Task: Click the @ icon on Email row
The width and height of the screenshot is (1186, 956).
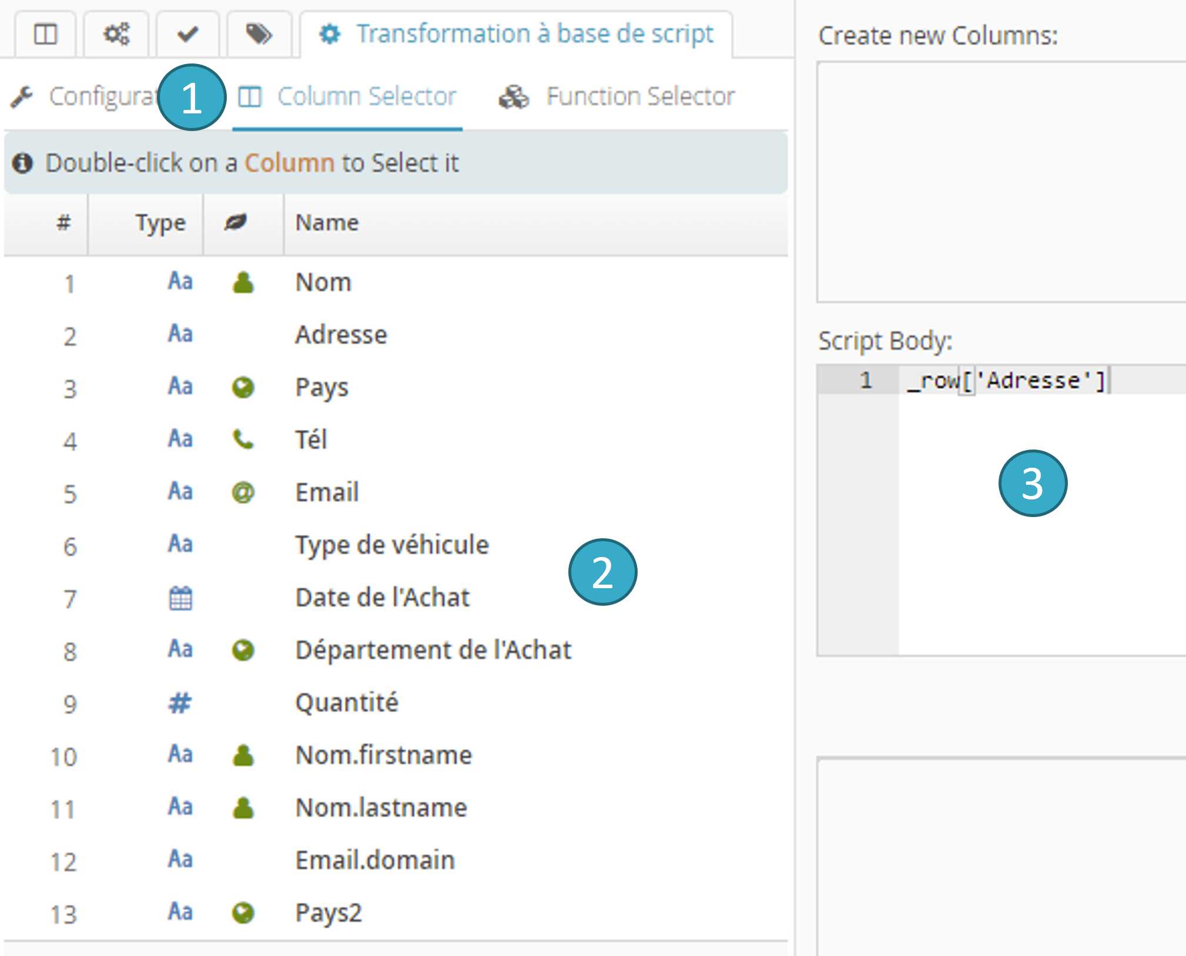Action: pyautogui.click(x=243, y=492)
